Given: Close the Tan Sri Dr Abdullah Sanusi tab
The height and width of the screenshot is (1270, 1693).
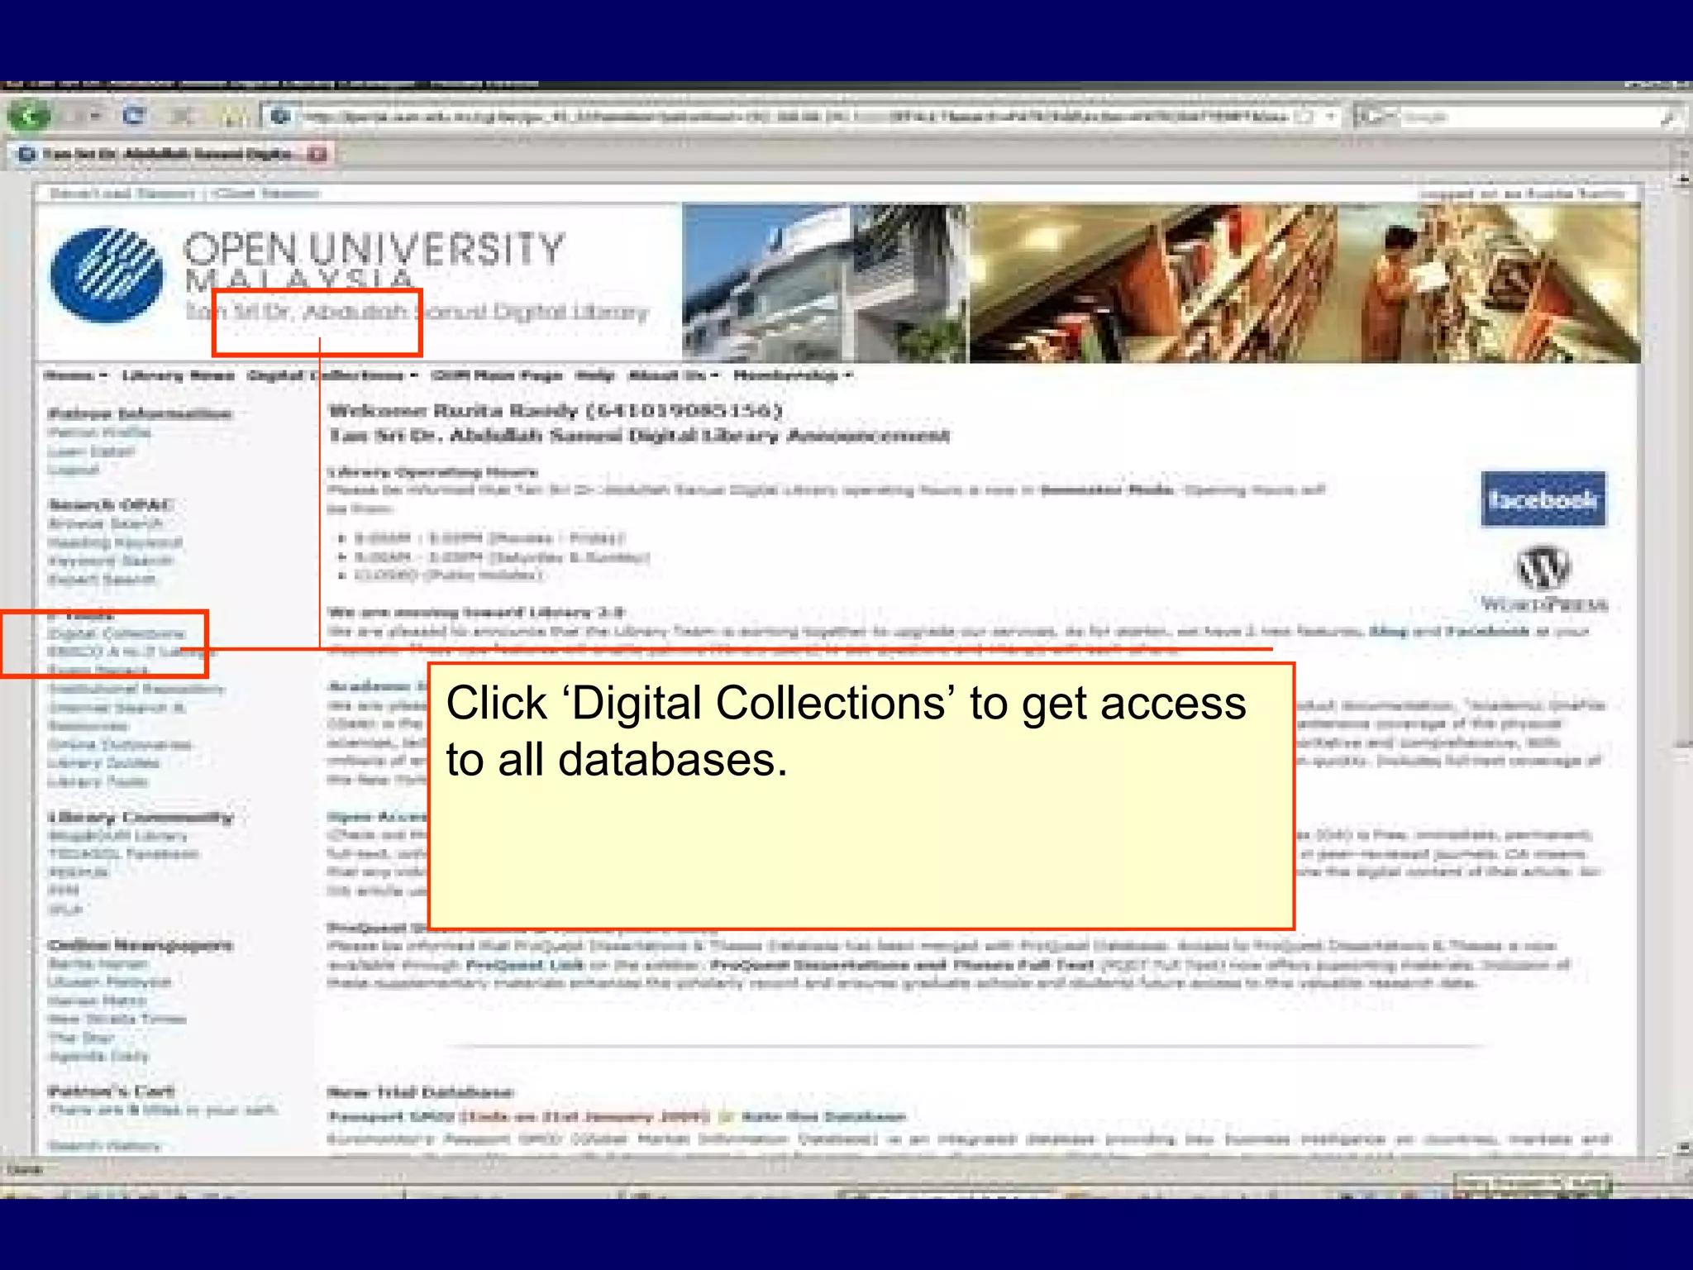Looking at the screenshot, I should pyautogui.click(x=318, y=155).
